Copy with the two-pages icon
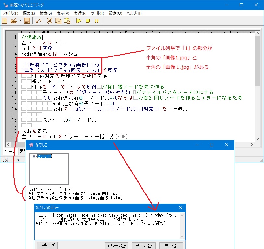 click(58, 21)
